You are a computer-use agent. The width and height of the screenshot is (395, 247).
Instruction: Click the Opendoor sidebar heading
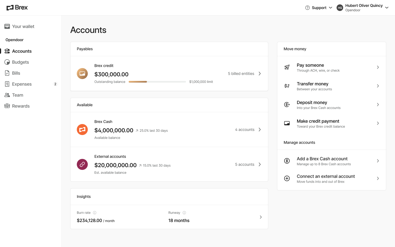tap(15, 40)
